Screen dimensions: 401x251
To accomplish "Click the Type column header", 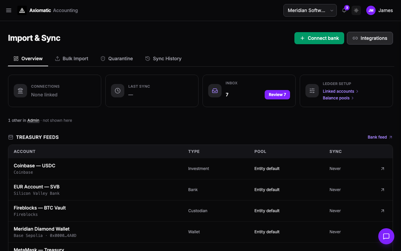I will click(194, 152).
